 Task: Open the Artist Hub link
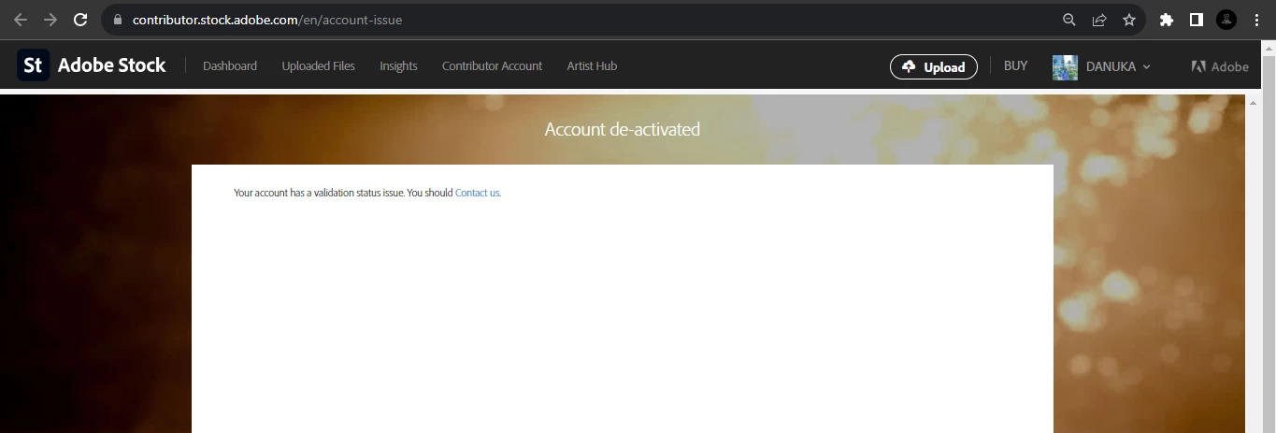(x=592, y=66)
